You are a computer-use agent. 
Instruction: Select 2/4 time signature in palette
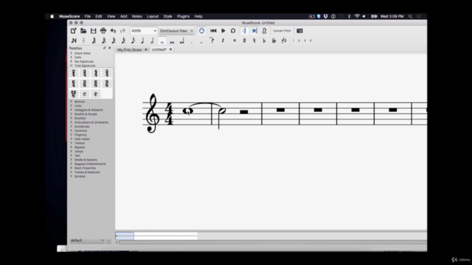[x=74, y=73]
